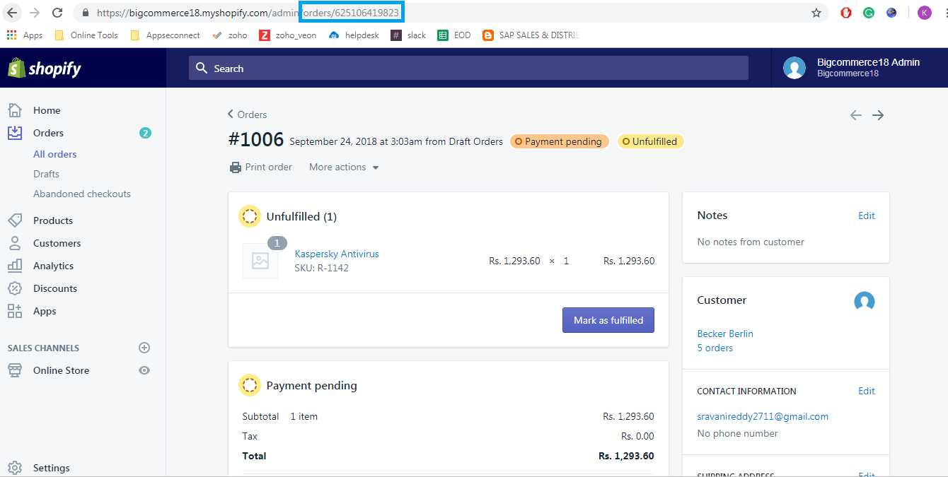
Task: Click the quantity badge on product image
Action: click(x=277, y=243)
